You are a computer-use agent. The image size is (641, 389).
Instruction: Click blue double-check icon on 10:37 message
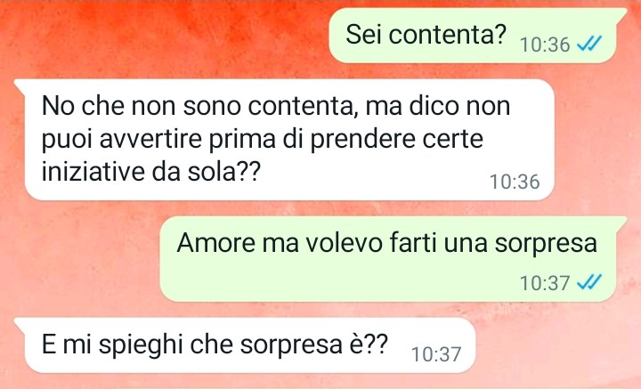pyautogui.click(x=589, y=281)
